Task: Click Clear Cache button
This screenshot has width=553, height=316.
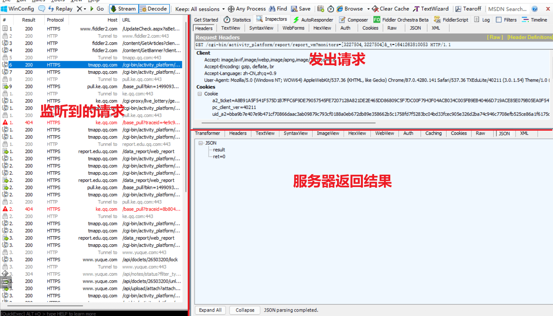Action: click(390, 9)
